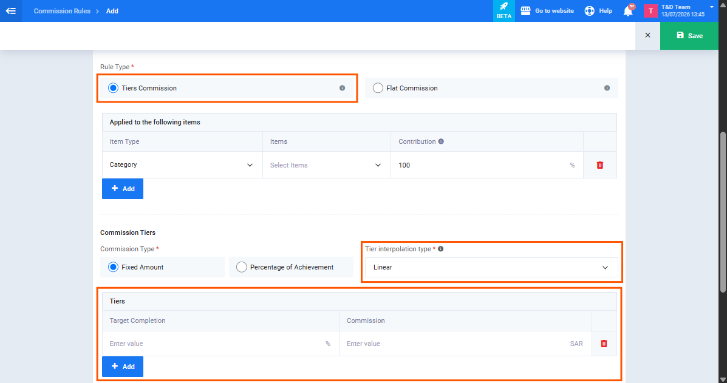This screenshot has height=383, width=727.
Task: Open the Help lifebuoy icon
Action: [589, 11]
